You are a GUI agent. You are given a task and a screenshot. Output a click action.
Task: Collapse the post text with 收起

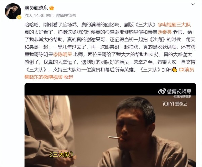click(68, 77)
